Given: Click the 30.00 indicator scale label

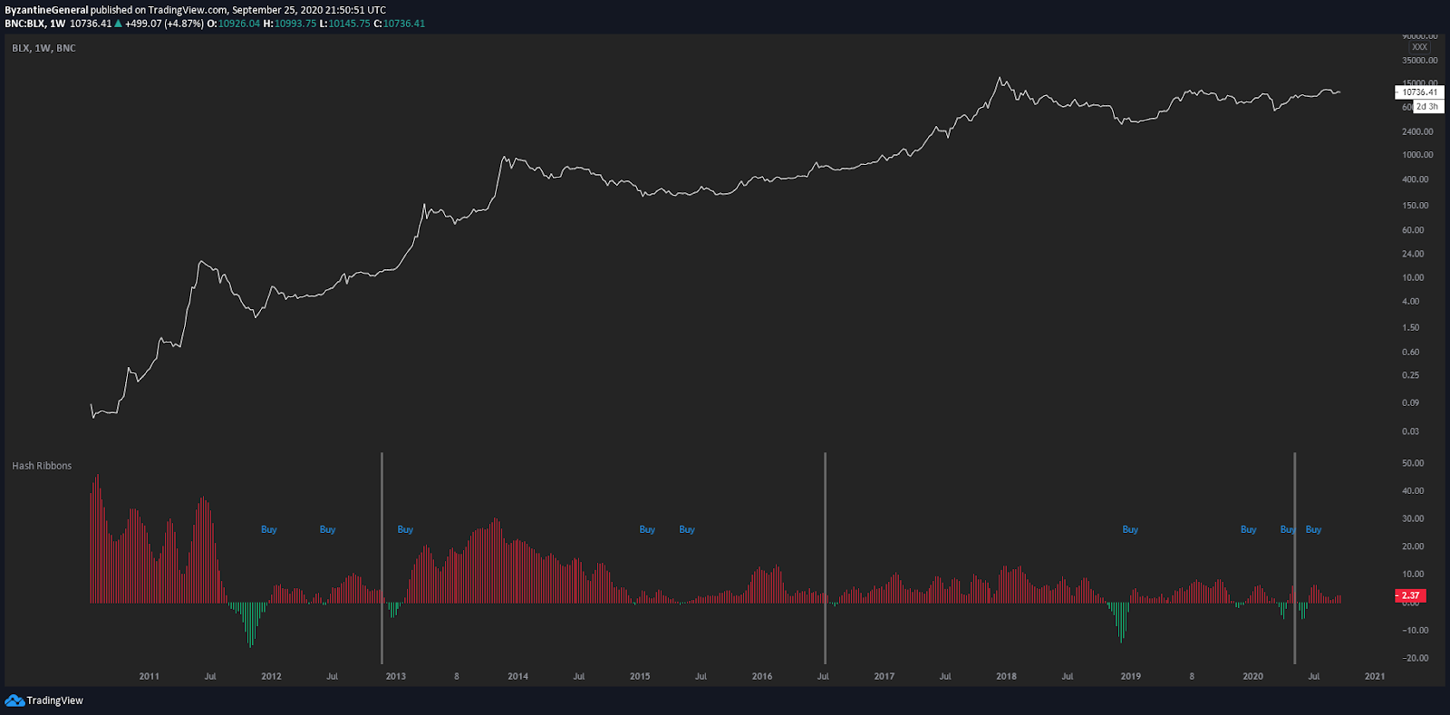Looking at the screenshot, I should click(x=1413, y=519).
